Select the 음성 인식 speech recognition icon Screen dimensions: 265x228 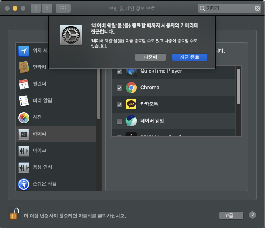[24, 168]
